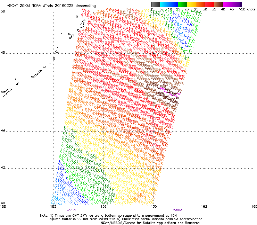This screenshot has height=225, width=257.
Task: Click the latitude axis label '42'
Action: (x=3, y=167)
